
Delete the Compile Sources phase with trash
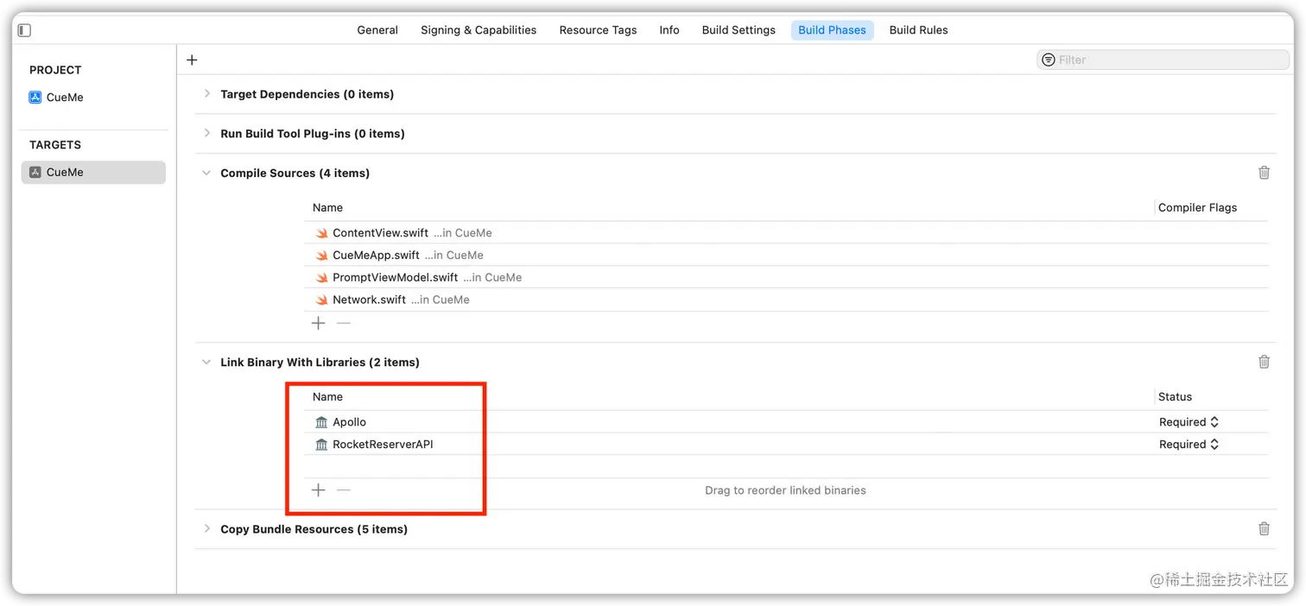pyautogui.click(x=1264, y=173)
